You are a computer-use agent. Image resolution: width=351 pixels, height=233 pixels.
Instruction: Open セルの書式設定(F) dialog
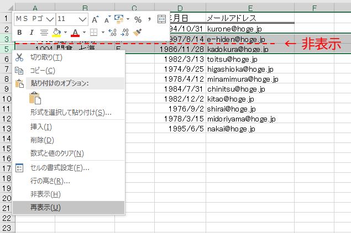tap(69, 168)
